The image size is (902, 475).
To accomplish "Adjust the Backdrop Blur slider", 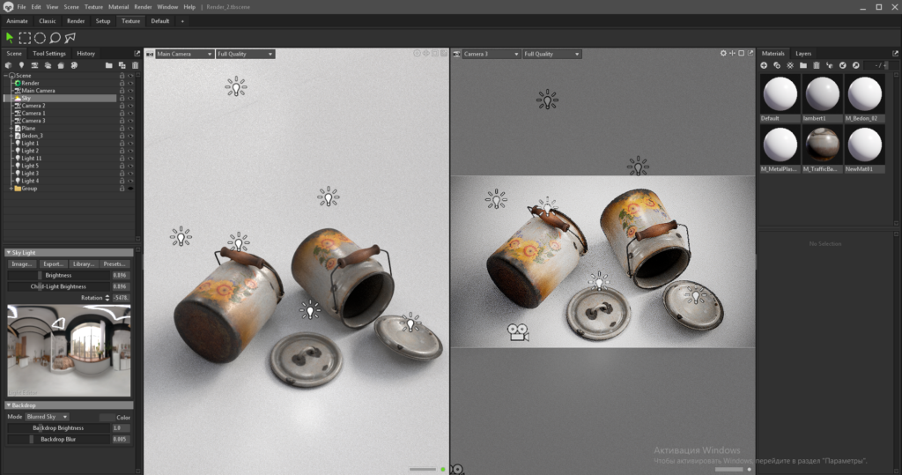I will click(59, 439).
